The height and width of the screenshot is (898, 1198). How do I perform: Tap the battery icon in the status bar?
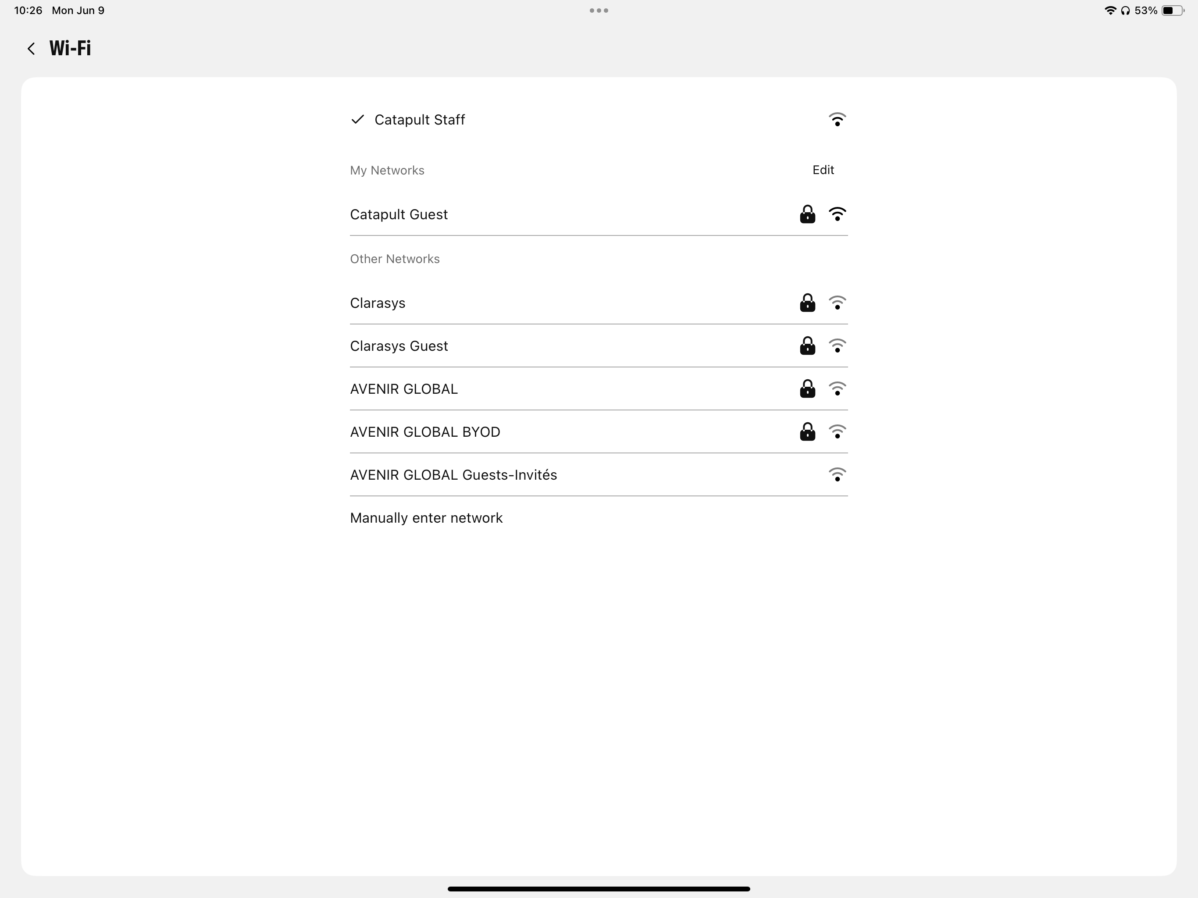pos(1173,10)
